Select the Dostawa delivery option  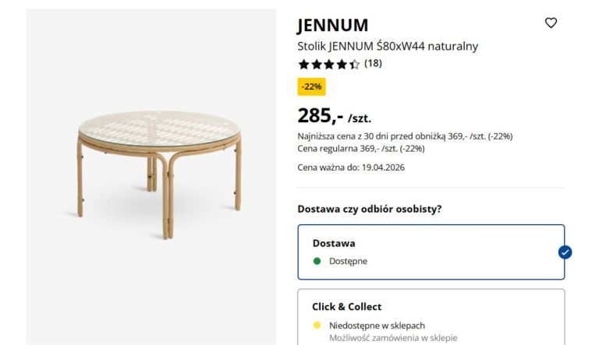(431, 252)
